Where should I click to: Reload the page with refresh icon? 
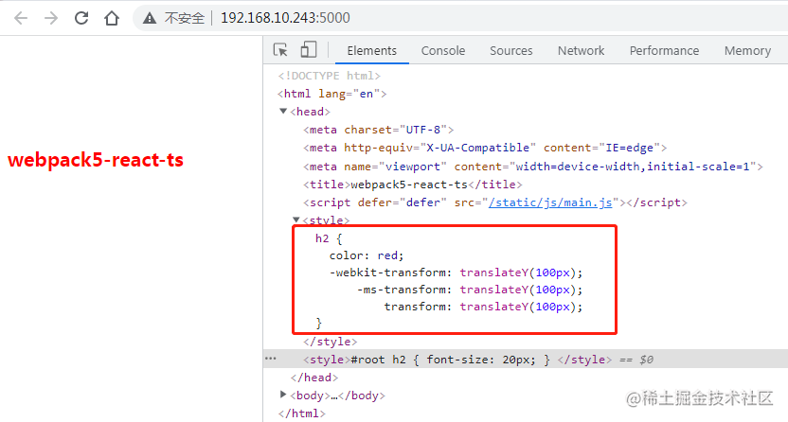pyautogui.click(x=81, y=18)
